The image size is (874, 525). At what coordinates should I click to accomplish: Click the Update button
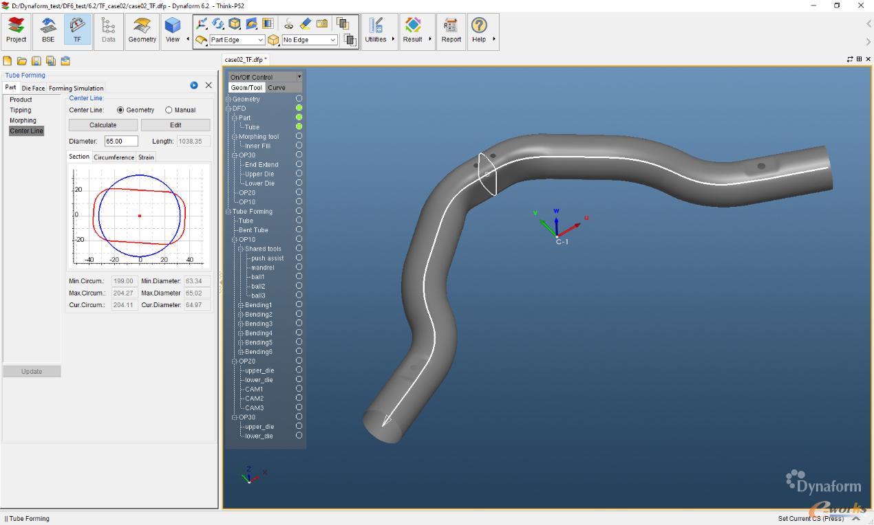point(32,371)
